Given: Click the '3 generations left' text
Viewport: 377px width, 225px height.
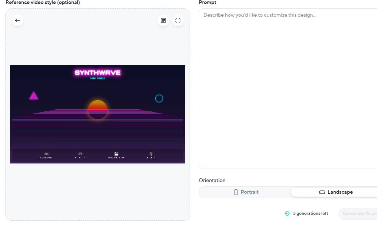Looking at the screenshot, I should [x=310, y=214].
